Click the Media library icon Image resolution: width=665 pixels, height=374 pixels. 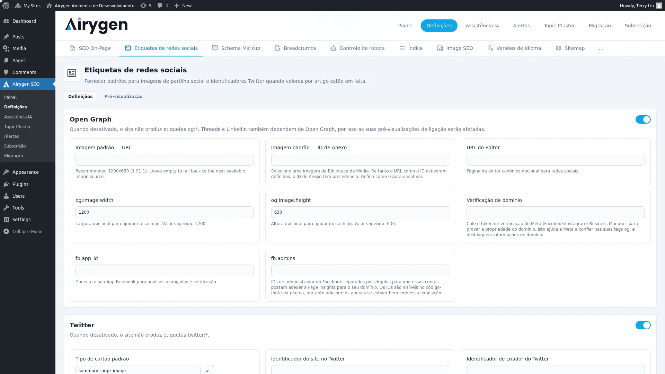[x=6, y=48]
